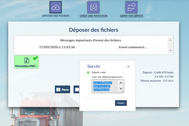This screenshot has height=126, width=189.
Task: Open the GÉRER VOS DÉPÔTS link
Action: click(x=131, y=16)
